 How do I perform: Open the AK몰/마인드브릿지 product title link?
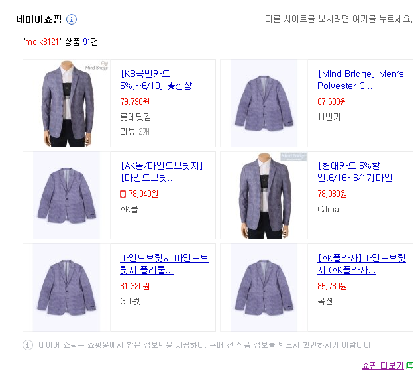(162, 172)
